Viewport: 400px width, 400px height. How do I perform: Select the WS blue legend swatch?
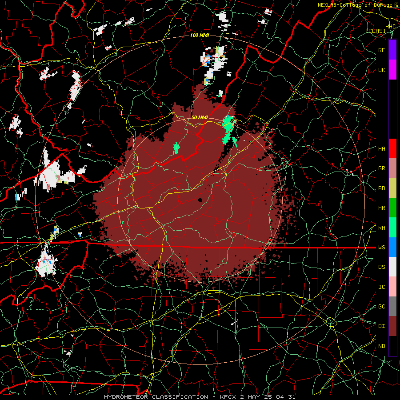tap(392, 247)
